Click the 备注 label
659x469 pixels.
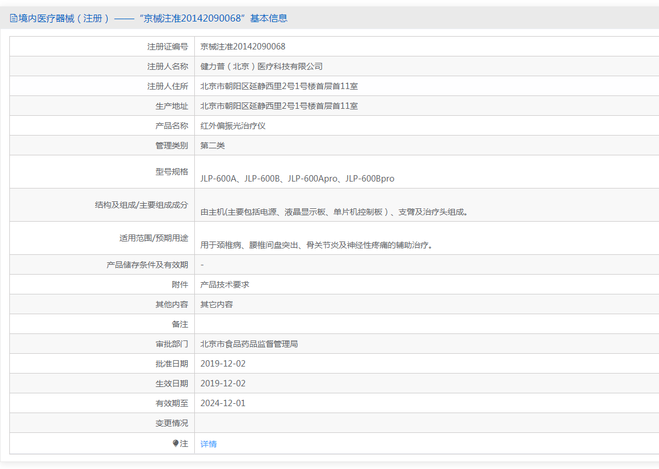click(x=180, y=324)
